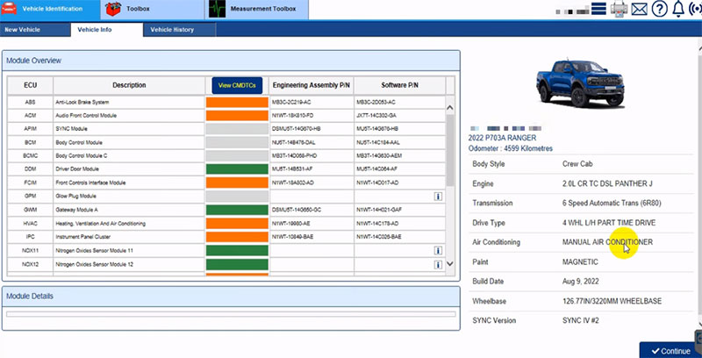This screenshot has height=358, width=702.
Task: Click the notification bell icon
Action: pos(678,9)
